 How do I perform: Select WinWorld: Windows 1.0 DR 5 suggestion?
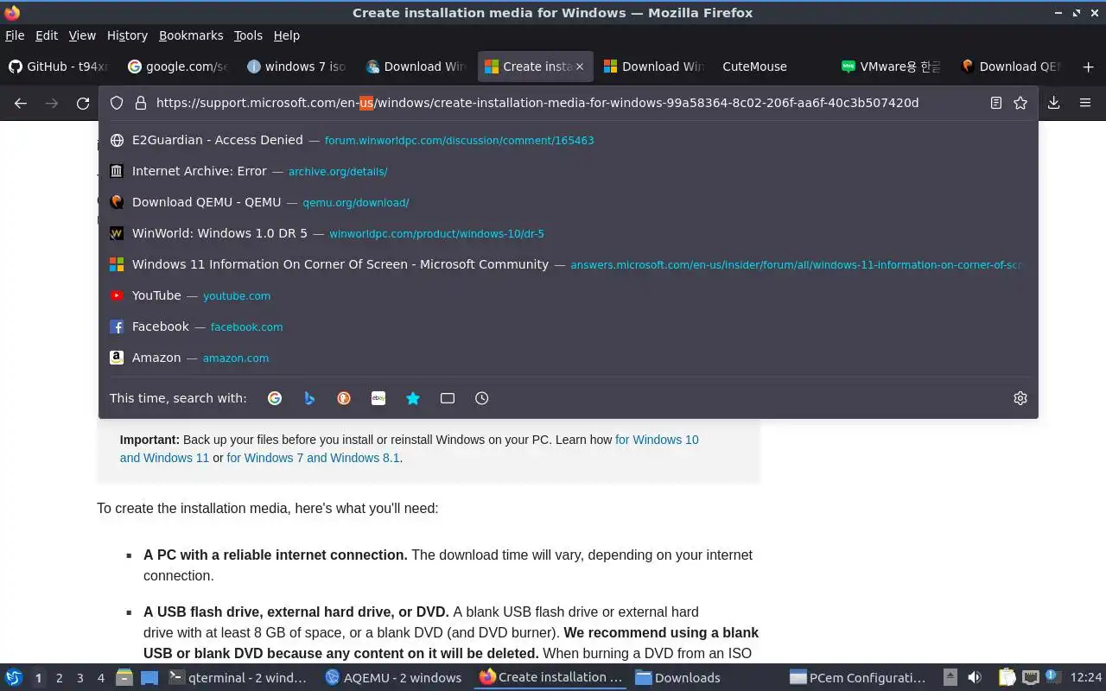(x=569, y=233)
